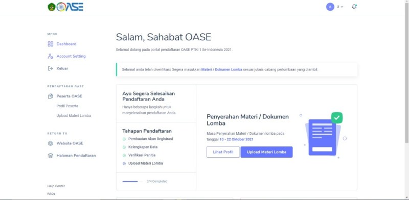Click the Pembuatan Akun Registrasi check mark
Image resolution: width=409 pixels, height=200 pixels.
[124, 139]
